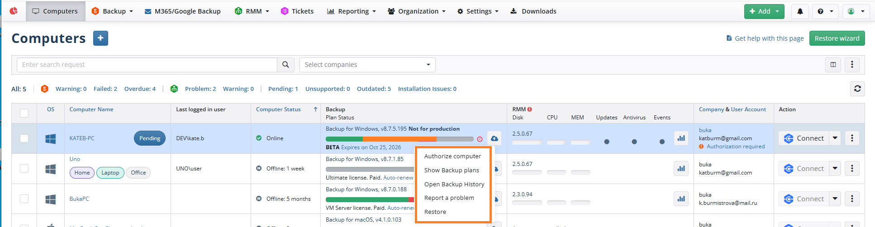Open M365/Google Backup
Image resolution: width=875 pixels, height=227 pixels.
coord(183,11)
